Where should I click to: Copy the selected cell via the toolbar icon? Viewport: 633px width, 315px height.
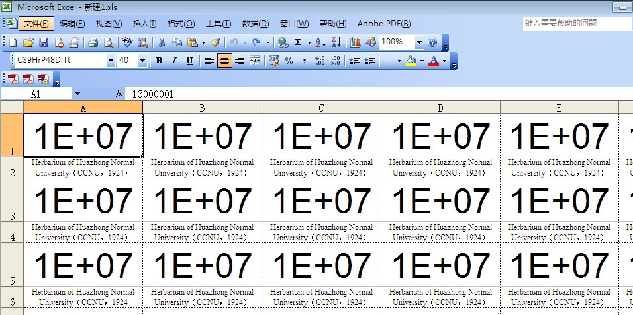[177, 42]
